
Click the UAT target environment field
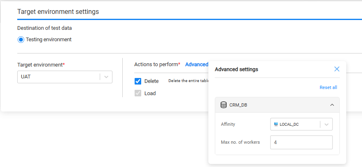pyautogui.click(x=60, y=77)
